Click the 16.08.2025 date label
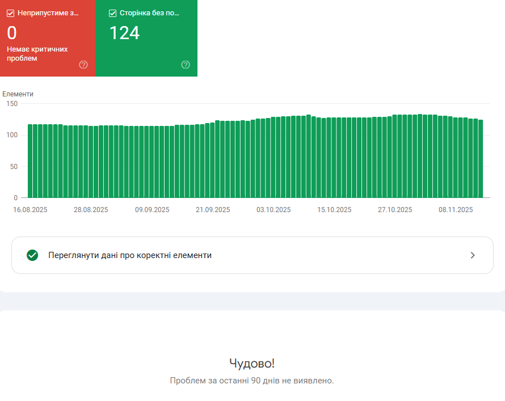This screenshot has width=505, height=401. pyautogui.click(x=30, y=210)
